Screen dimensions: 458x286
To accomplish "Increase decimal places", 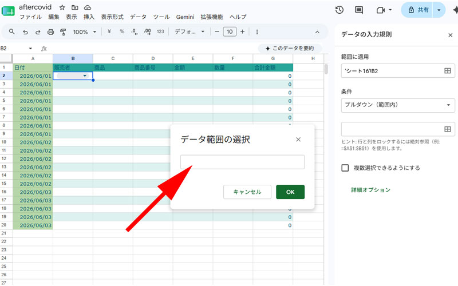I will [x=148, y=32].
